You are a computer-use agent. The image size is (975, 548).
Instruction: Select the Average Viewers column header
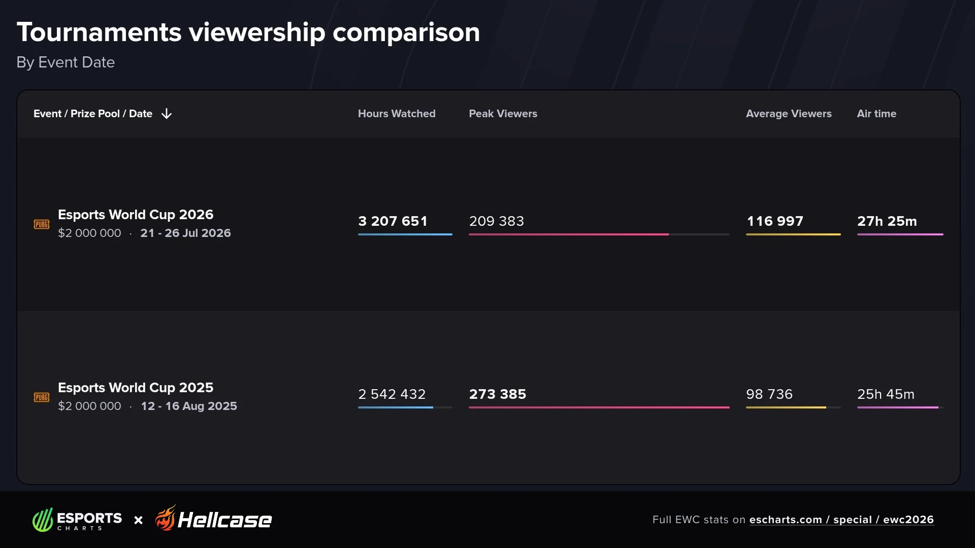[789, 114]
